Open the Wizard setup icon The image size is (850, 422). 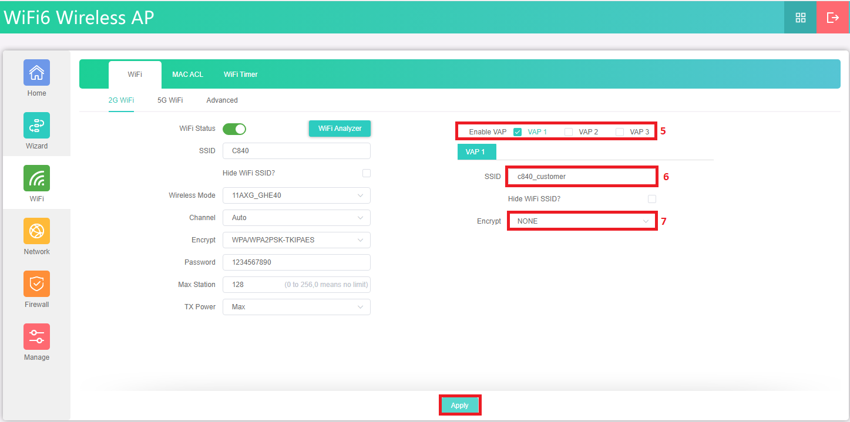point(36,126)
